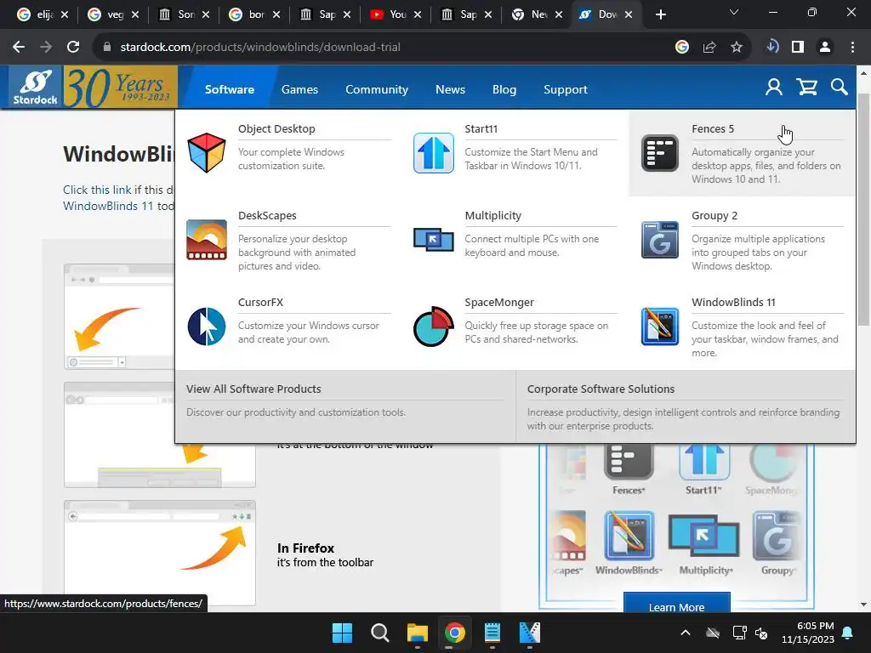Open the News navigation item
The height and width of the screenshot is (653, 871).
point(450,89)
